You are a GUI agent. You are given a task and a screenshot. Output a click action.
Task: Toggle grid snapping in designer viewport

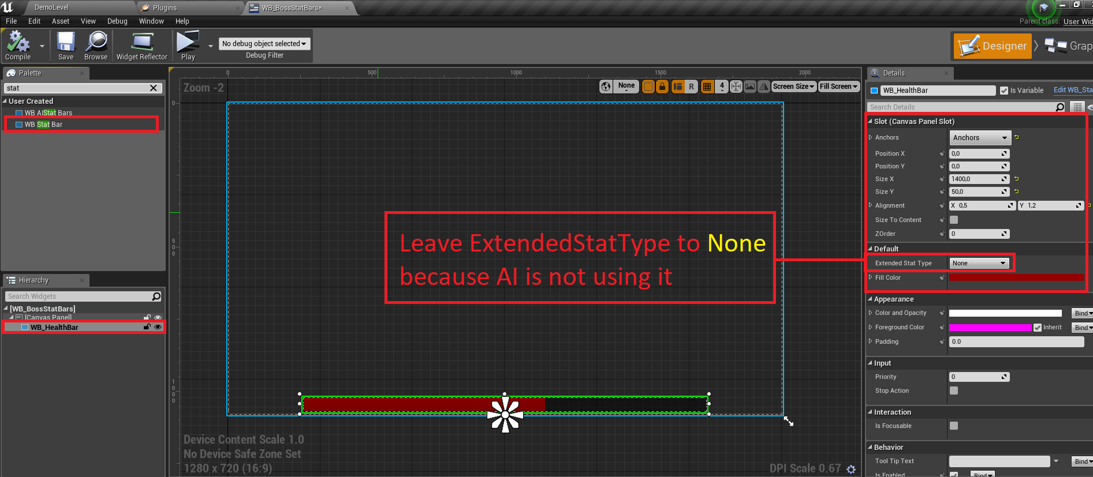tap(707, 87)
